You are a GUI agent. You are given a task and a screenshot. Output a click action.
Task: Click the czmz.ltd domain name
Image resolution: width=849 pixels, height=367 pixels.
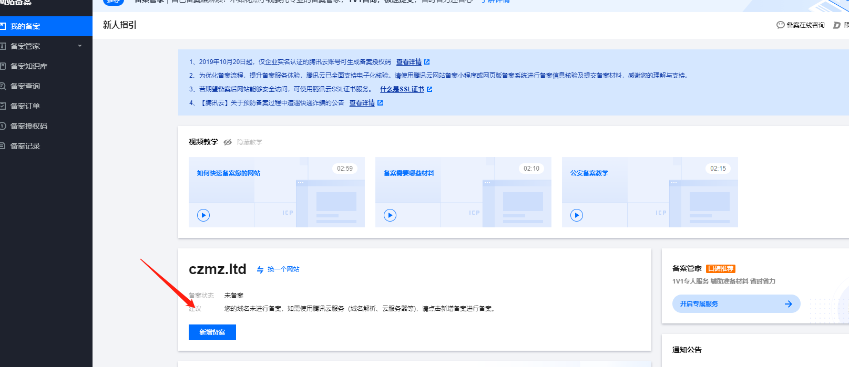[218, 269]
